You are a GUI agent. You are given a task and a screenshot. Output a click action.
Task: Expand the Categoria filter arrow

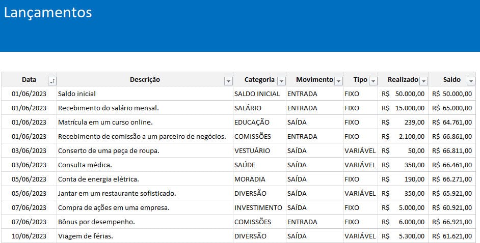coord(281,80)
